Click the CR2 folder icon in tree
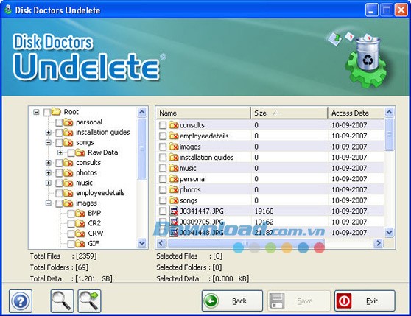411x316 pixels. pos(80,223)
